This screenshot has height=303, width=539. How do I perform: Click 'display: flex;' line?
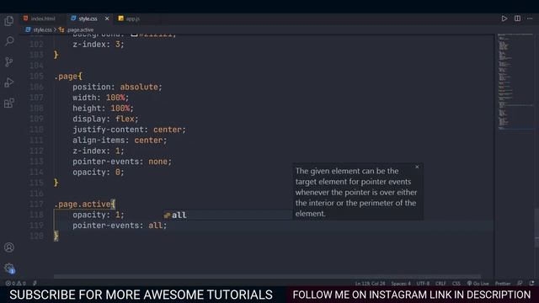[105, 119]
